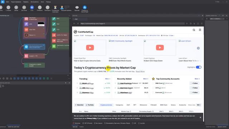This screenshot has width=229, height=129.
Task: Click the Name column header
Action: pos(86,111)
